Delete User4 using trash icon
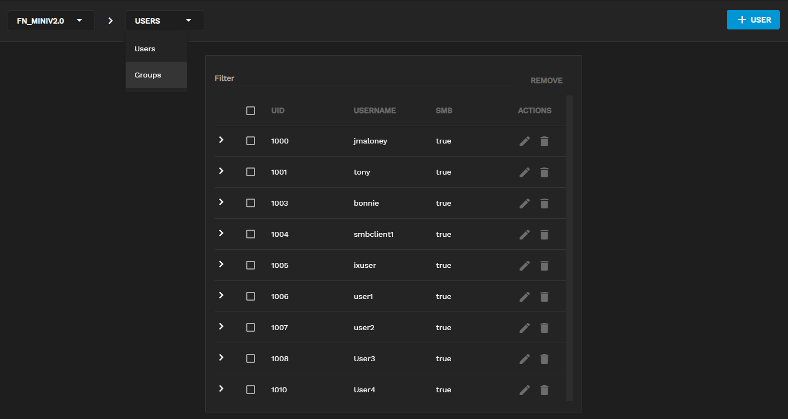The image size is (788, 419). point(544,390)
